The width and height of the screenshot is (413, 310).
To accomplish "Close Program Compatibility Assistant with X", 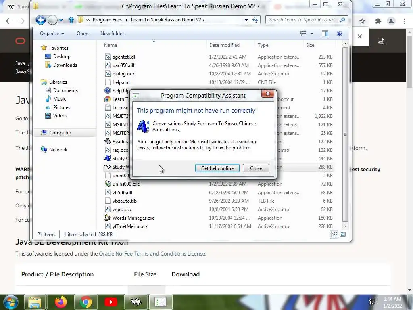I will pyautogui.click(x=268, y=94).
